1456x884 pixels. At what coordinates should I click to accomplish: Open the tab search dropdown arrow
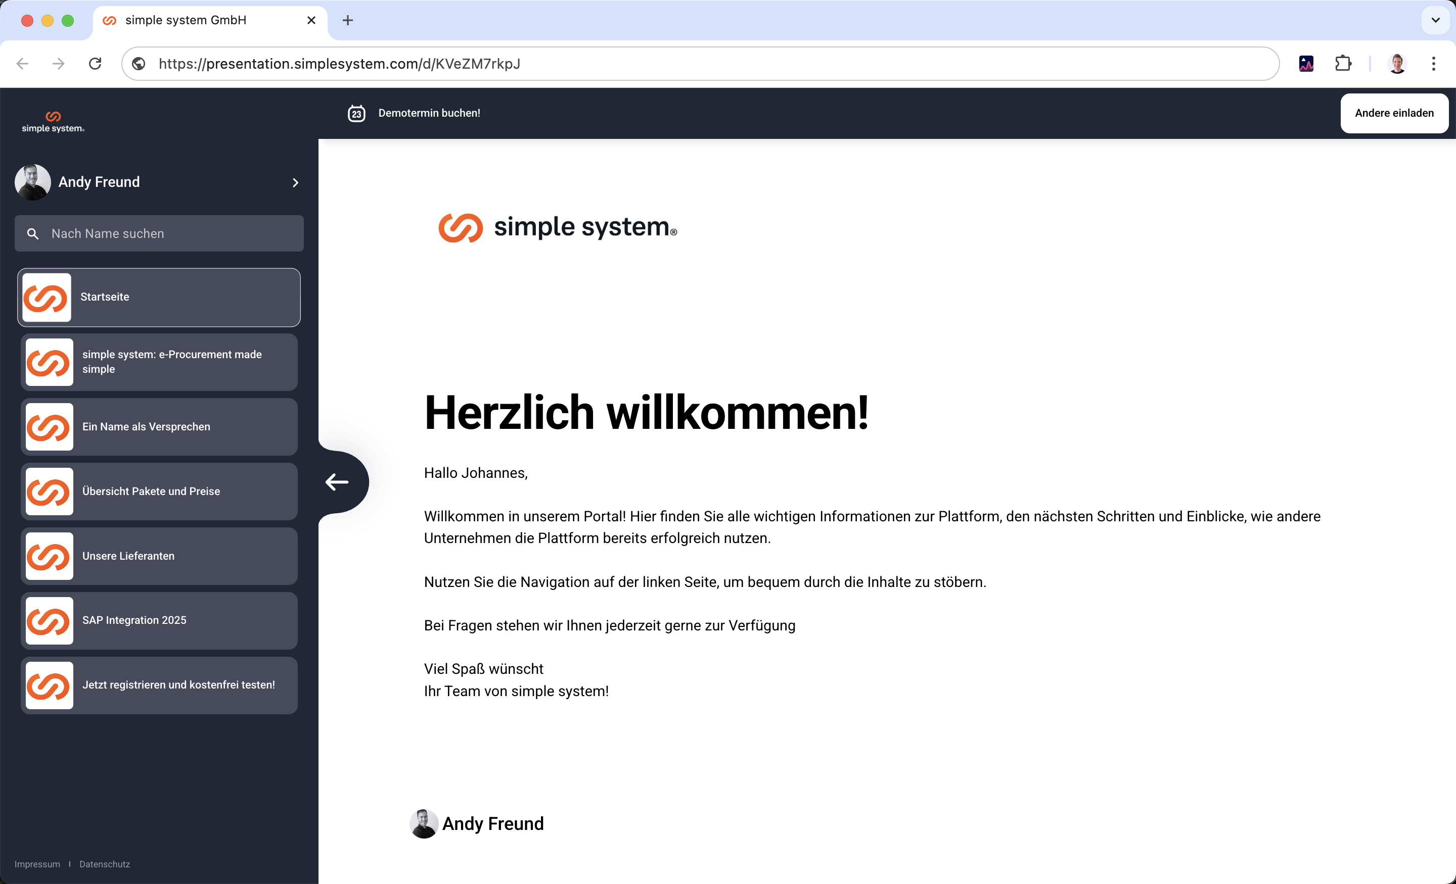(x=1435, y=20)
